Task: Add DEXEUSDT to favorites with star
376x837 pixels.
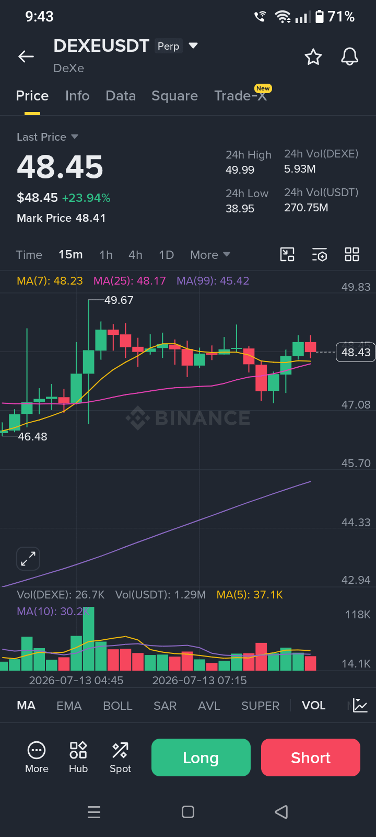Action: click(313, 56)
